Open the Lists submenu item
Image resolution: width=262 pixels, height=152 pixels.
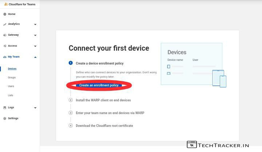11,96
